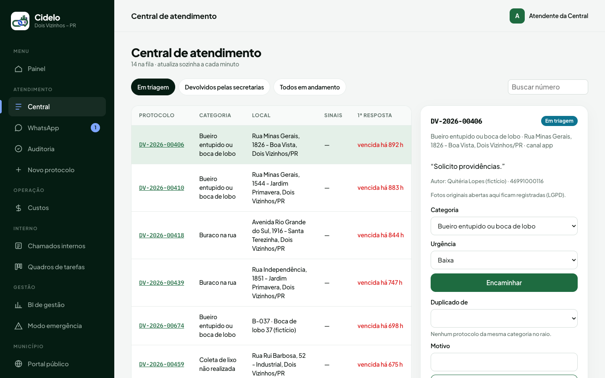Switch to Em triagem tab
The height and width of the screenshot is (378, 605).
(153, 87)
